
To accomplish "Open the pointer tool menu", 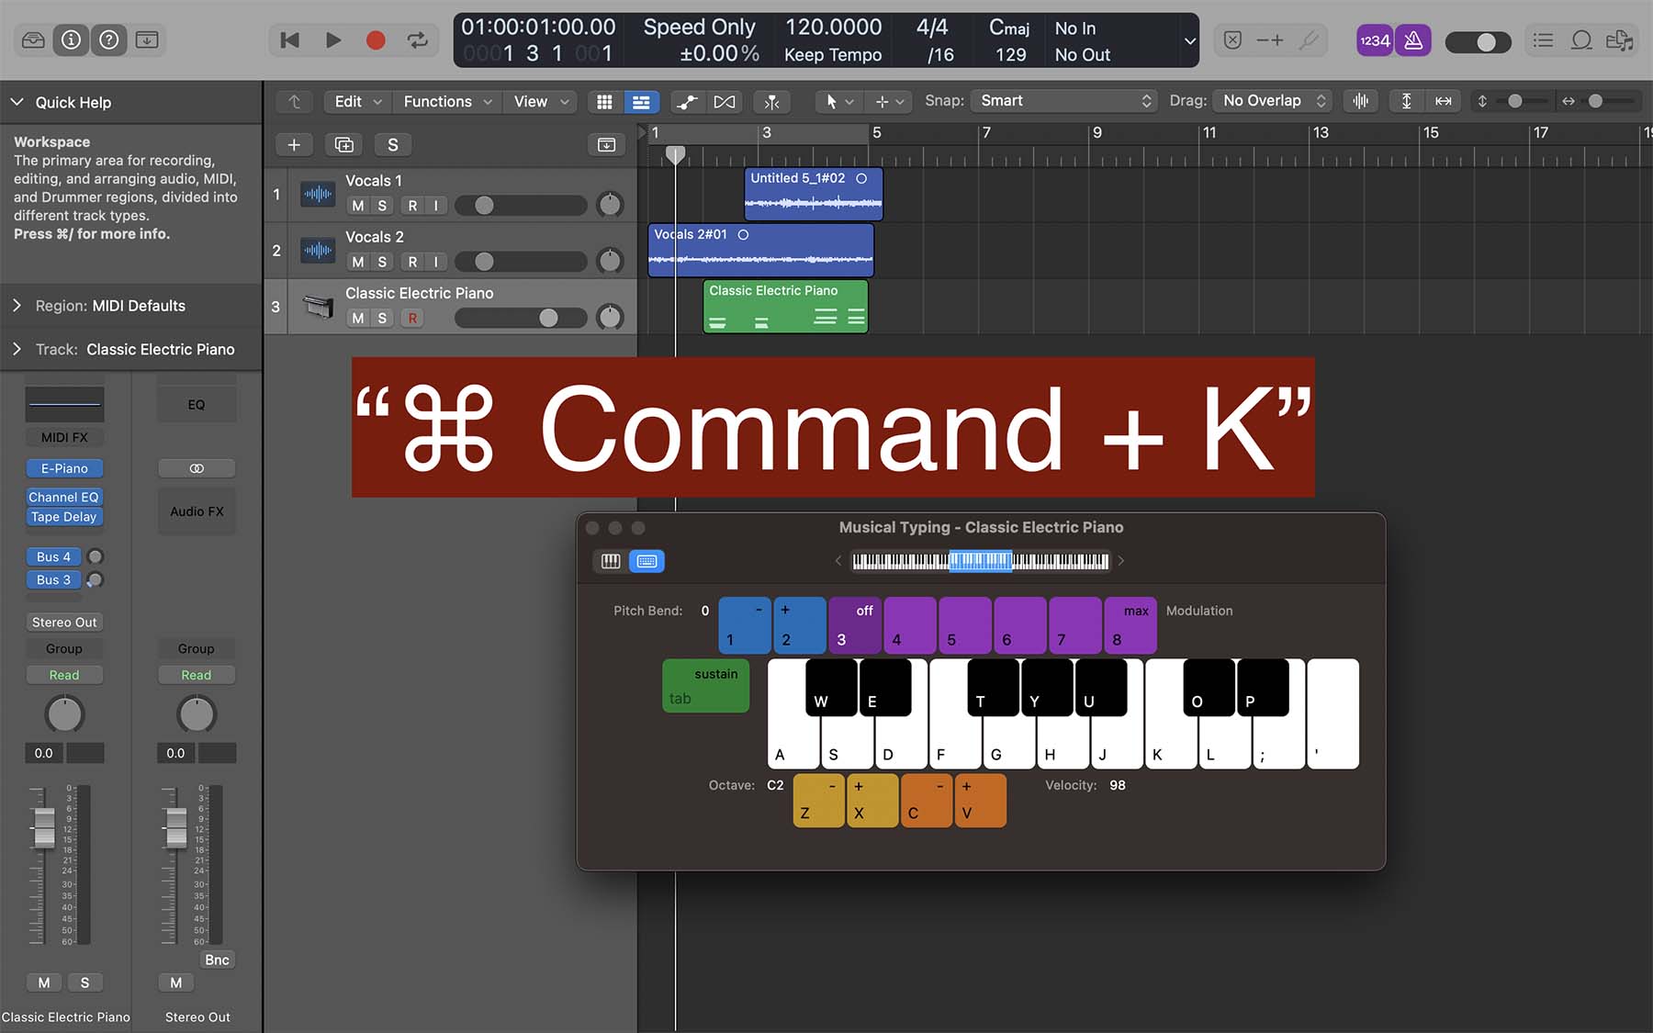I will click(x=839, y=102).
